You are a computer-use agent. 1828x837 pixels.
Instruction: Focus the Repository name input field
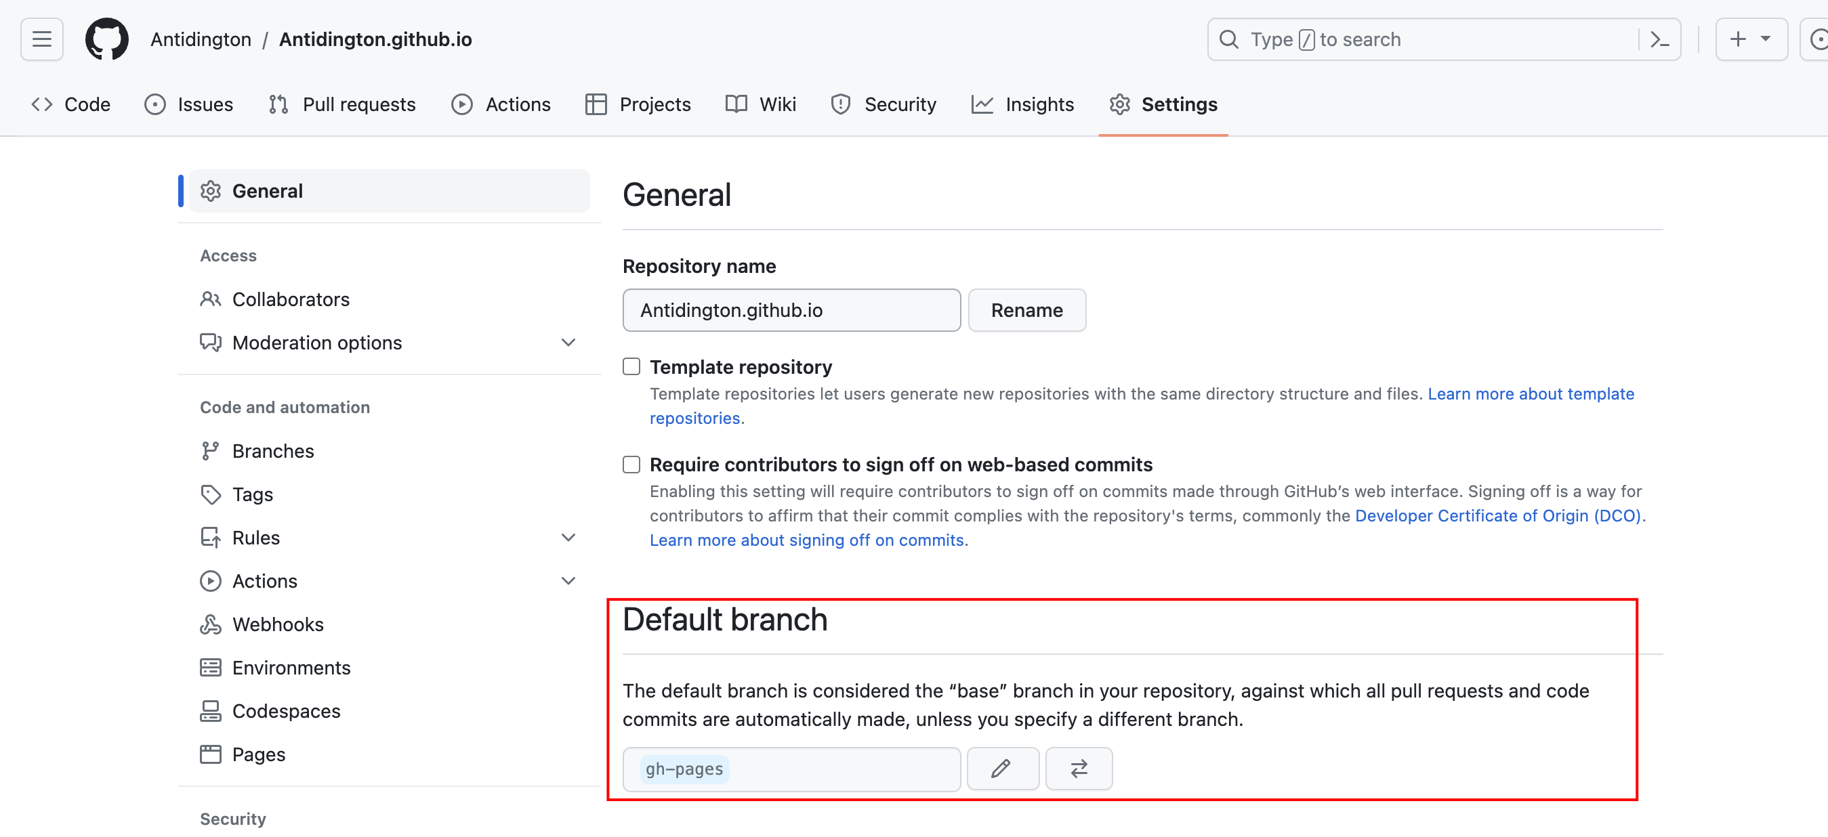click(791, 310)
